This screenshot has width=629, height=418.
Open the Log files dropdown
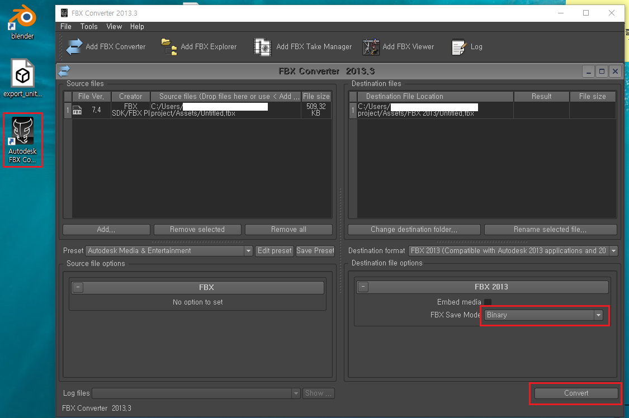tap(196, 393)
